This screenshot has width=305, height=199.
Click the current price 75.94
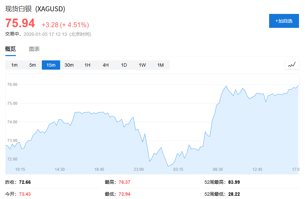pos(20,23)
